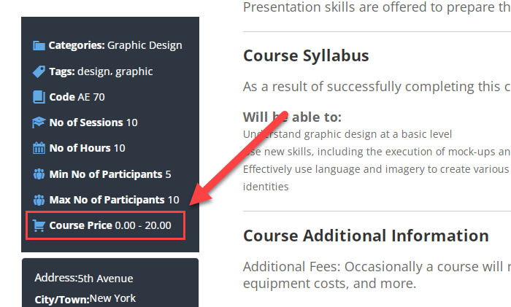
Task: Click the Address 5th Avenue line
Action: pyautogui.click(x=84, y=278)
